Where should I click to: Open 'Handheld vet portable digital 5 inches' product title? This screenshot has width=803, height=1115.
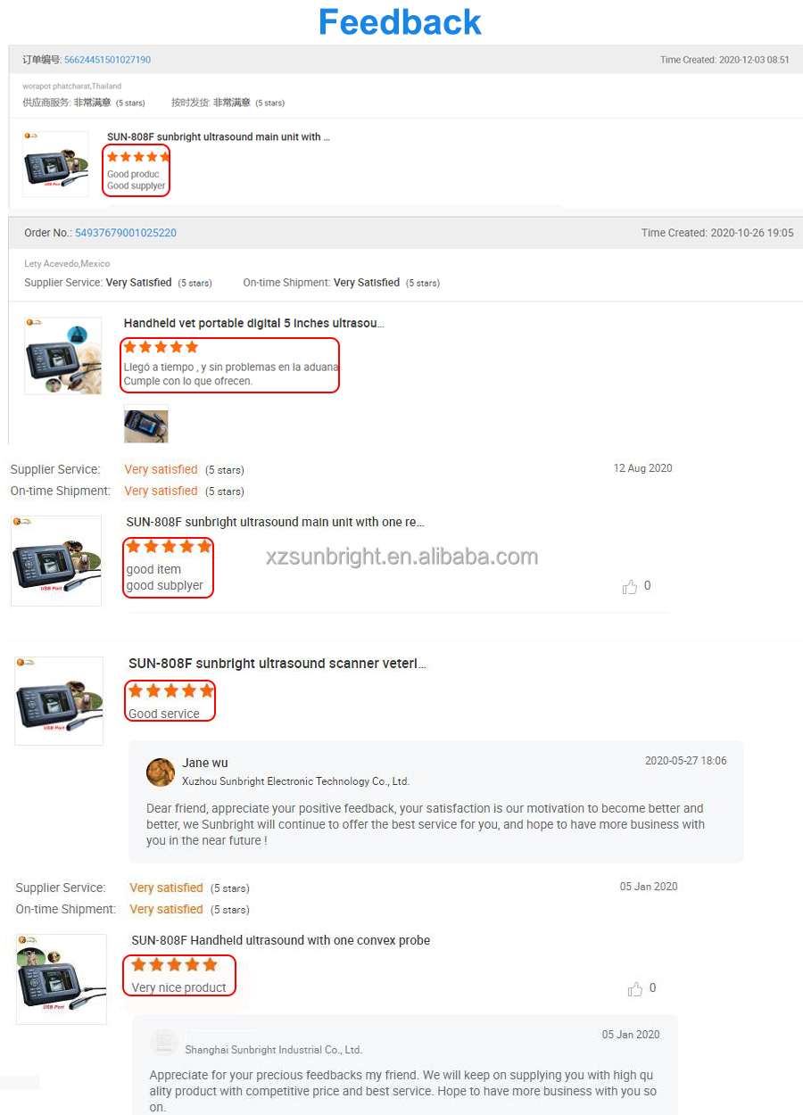pyautogui.click(x=254, y=323)
